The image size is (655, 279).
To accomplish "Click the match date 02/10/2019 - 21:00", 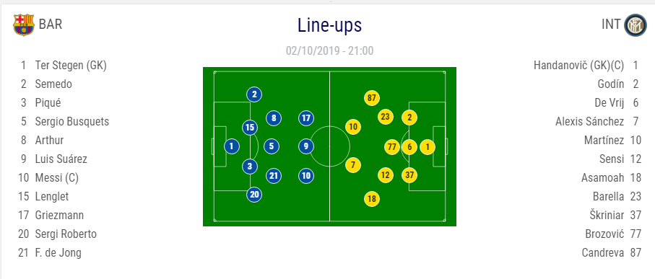I will click(x=329, y=51).
